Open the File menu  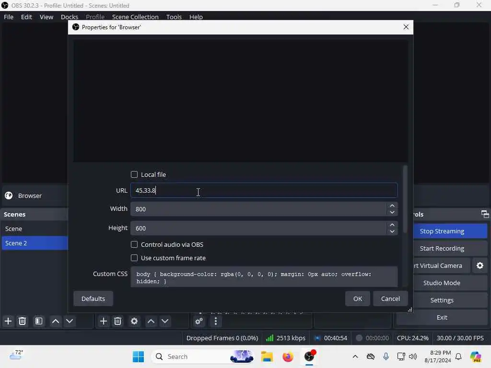pyautogui.click(x=9, y=17)
